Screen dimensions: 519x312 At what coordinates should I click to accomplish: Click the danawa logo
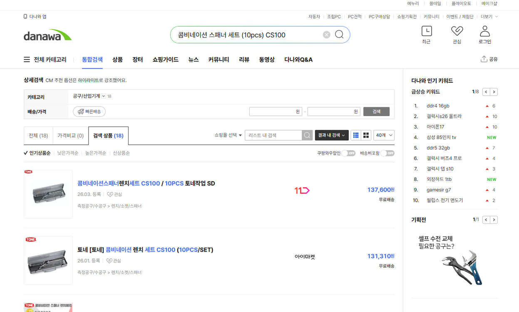click(x=47, y=35)
